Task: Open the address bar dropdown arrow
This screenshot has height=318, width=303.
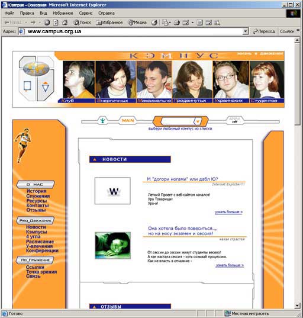Action: pyautogui.click(x=245, y=31)
